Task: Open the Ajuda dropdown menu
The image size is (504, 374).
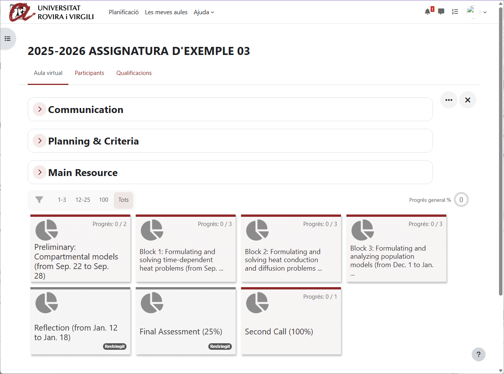Action: point(204,12)
